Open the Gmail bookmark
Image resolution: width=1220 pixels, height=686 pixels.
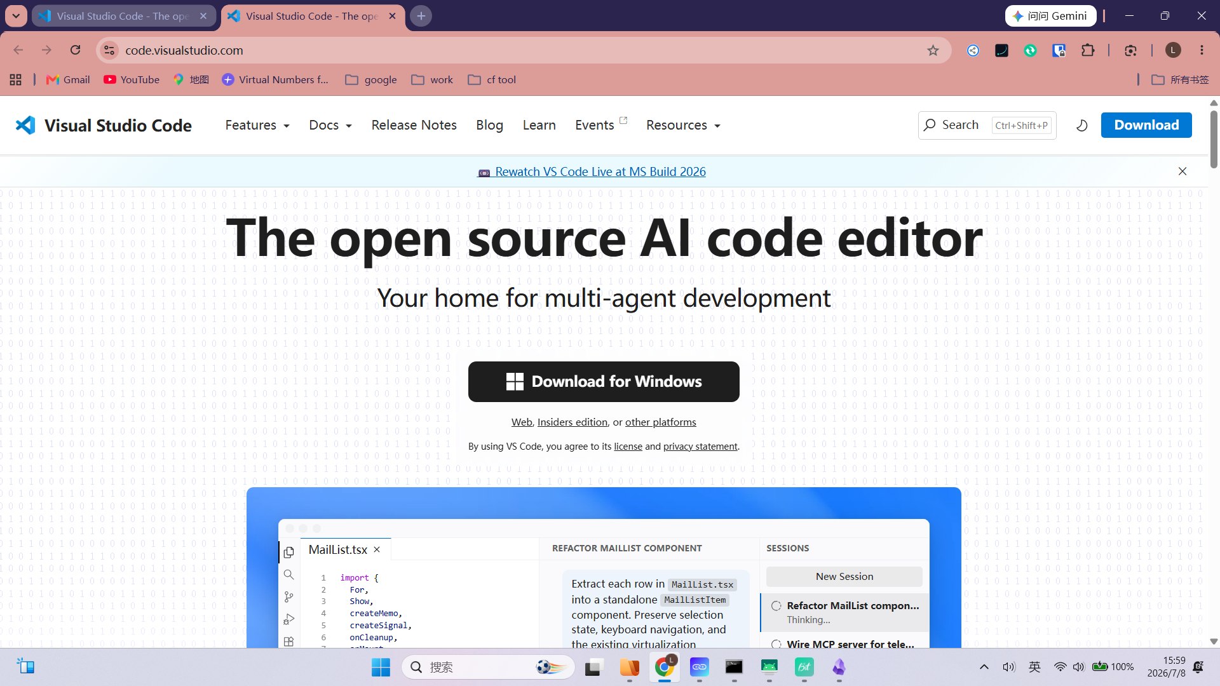tap(68, 79)
